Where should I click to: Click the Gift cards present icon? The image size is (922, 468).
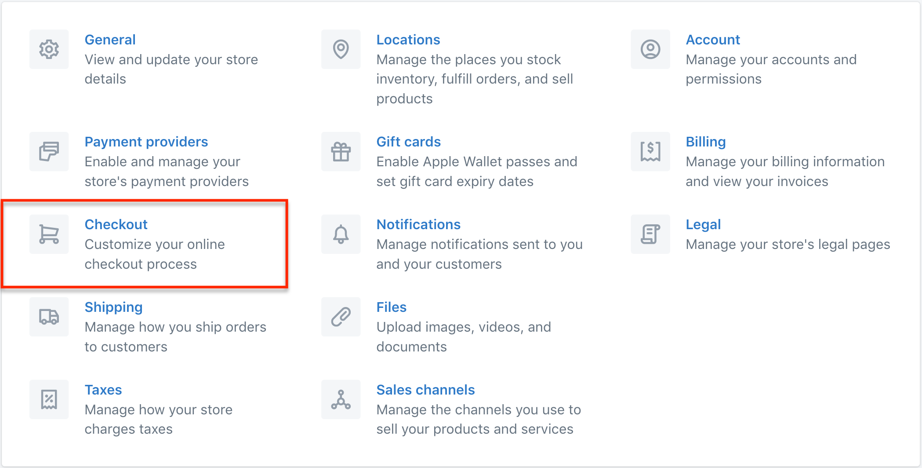point(341,151)
